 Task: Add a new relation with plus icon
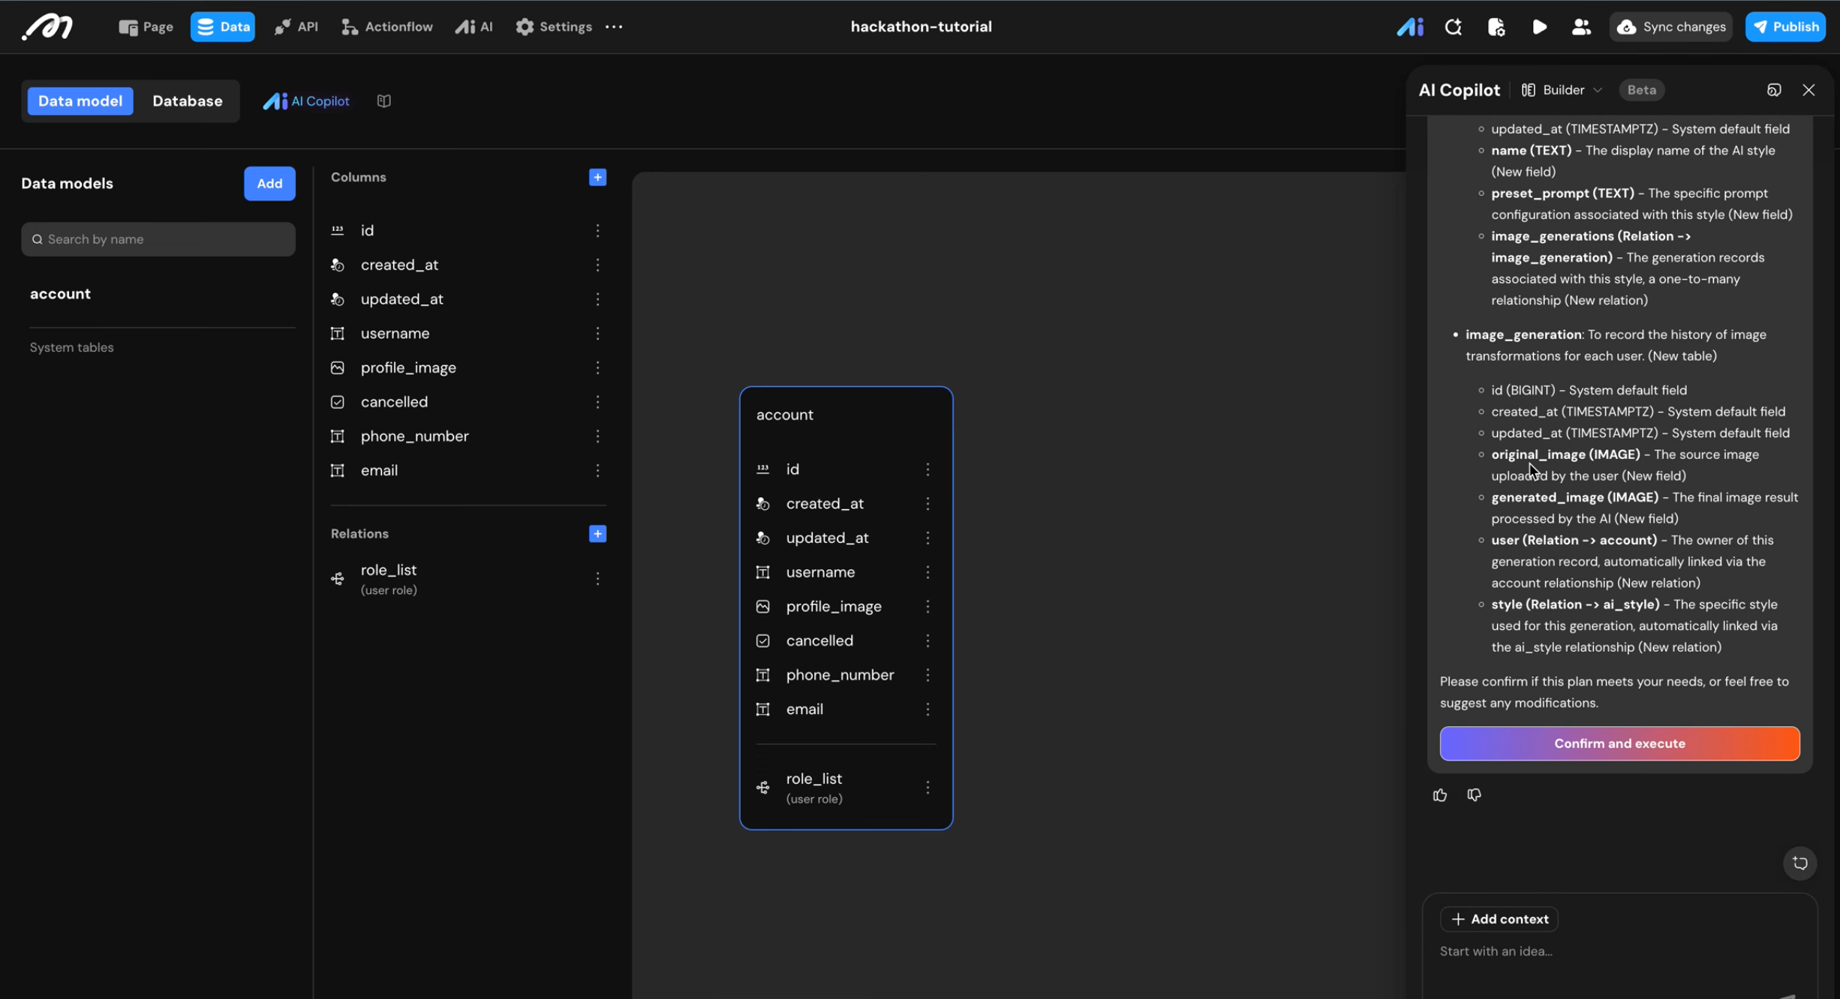point(597,534)
